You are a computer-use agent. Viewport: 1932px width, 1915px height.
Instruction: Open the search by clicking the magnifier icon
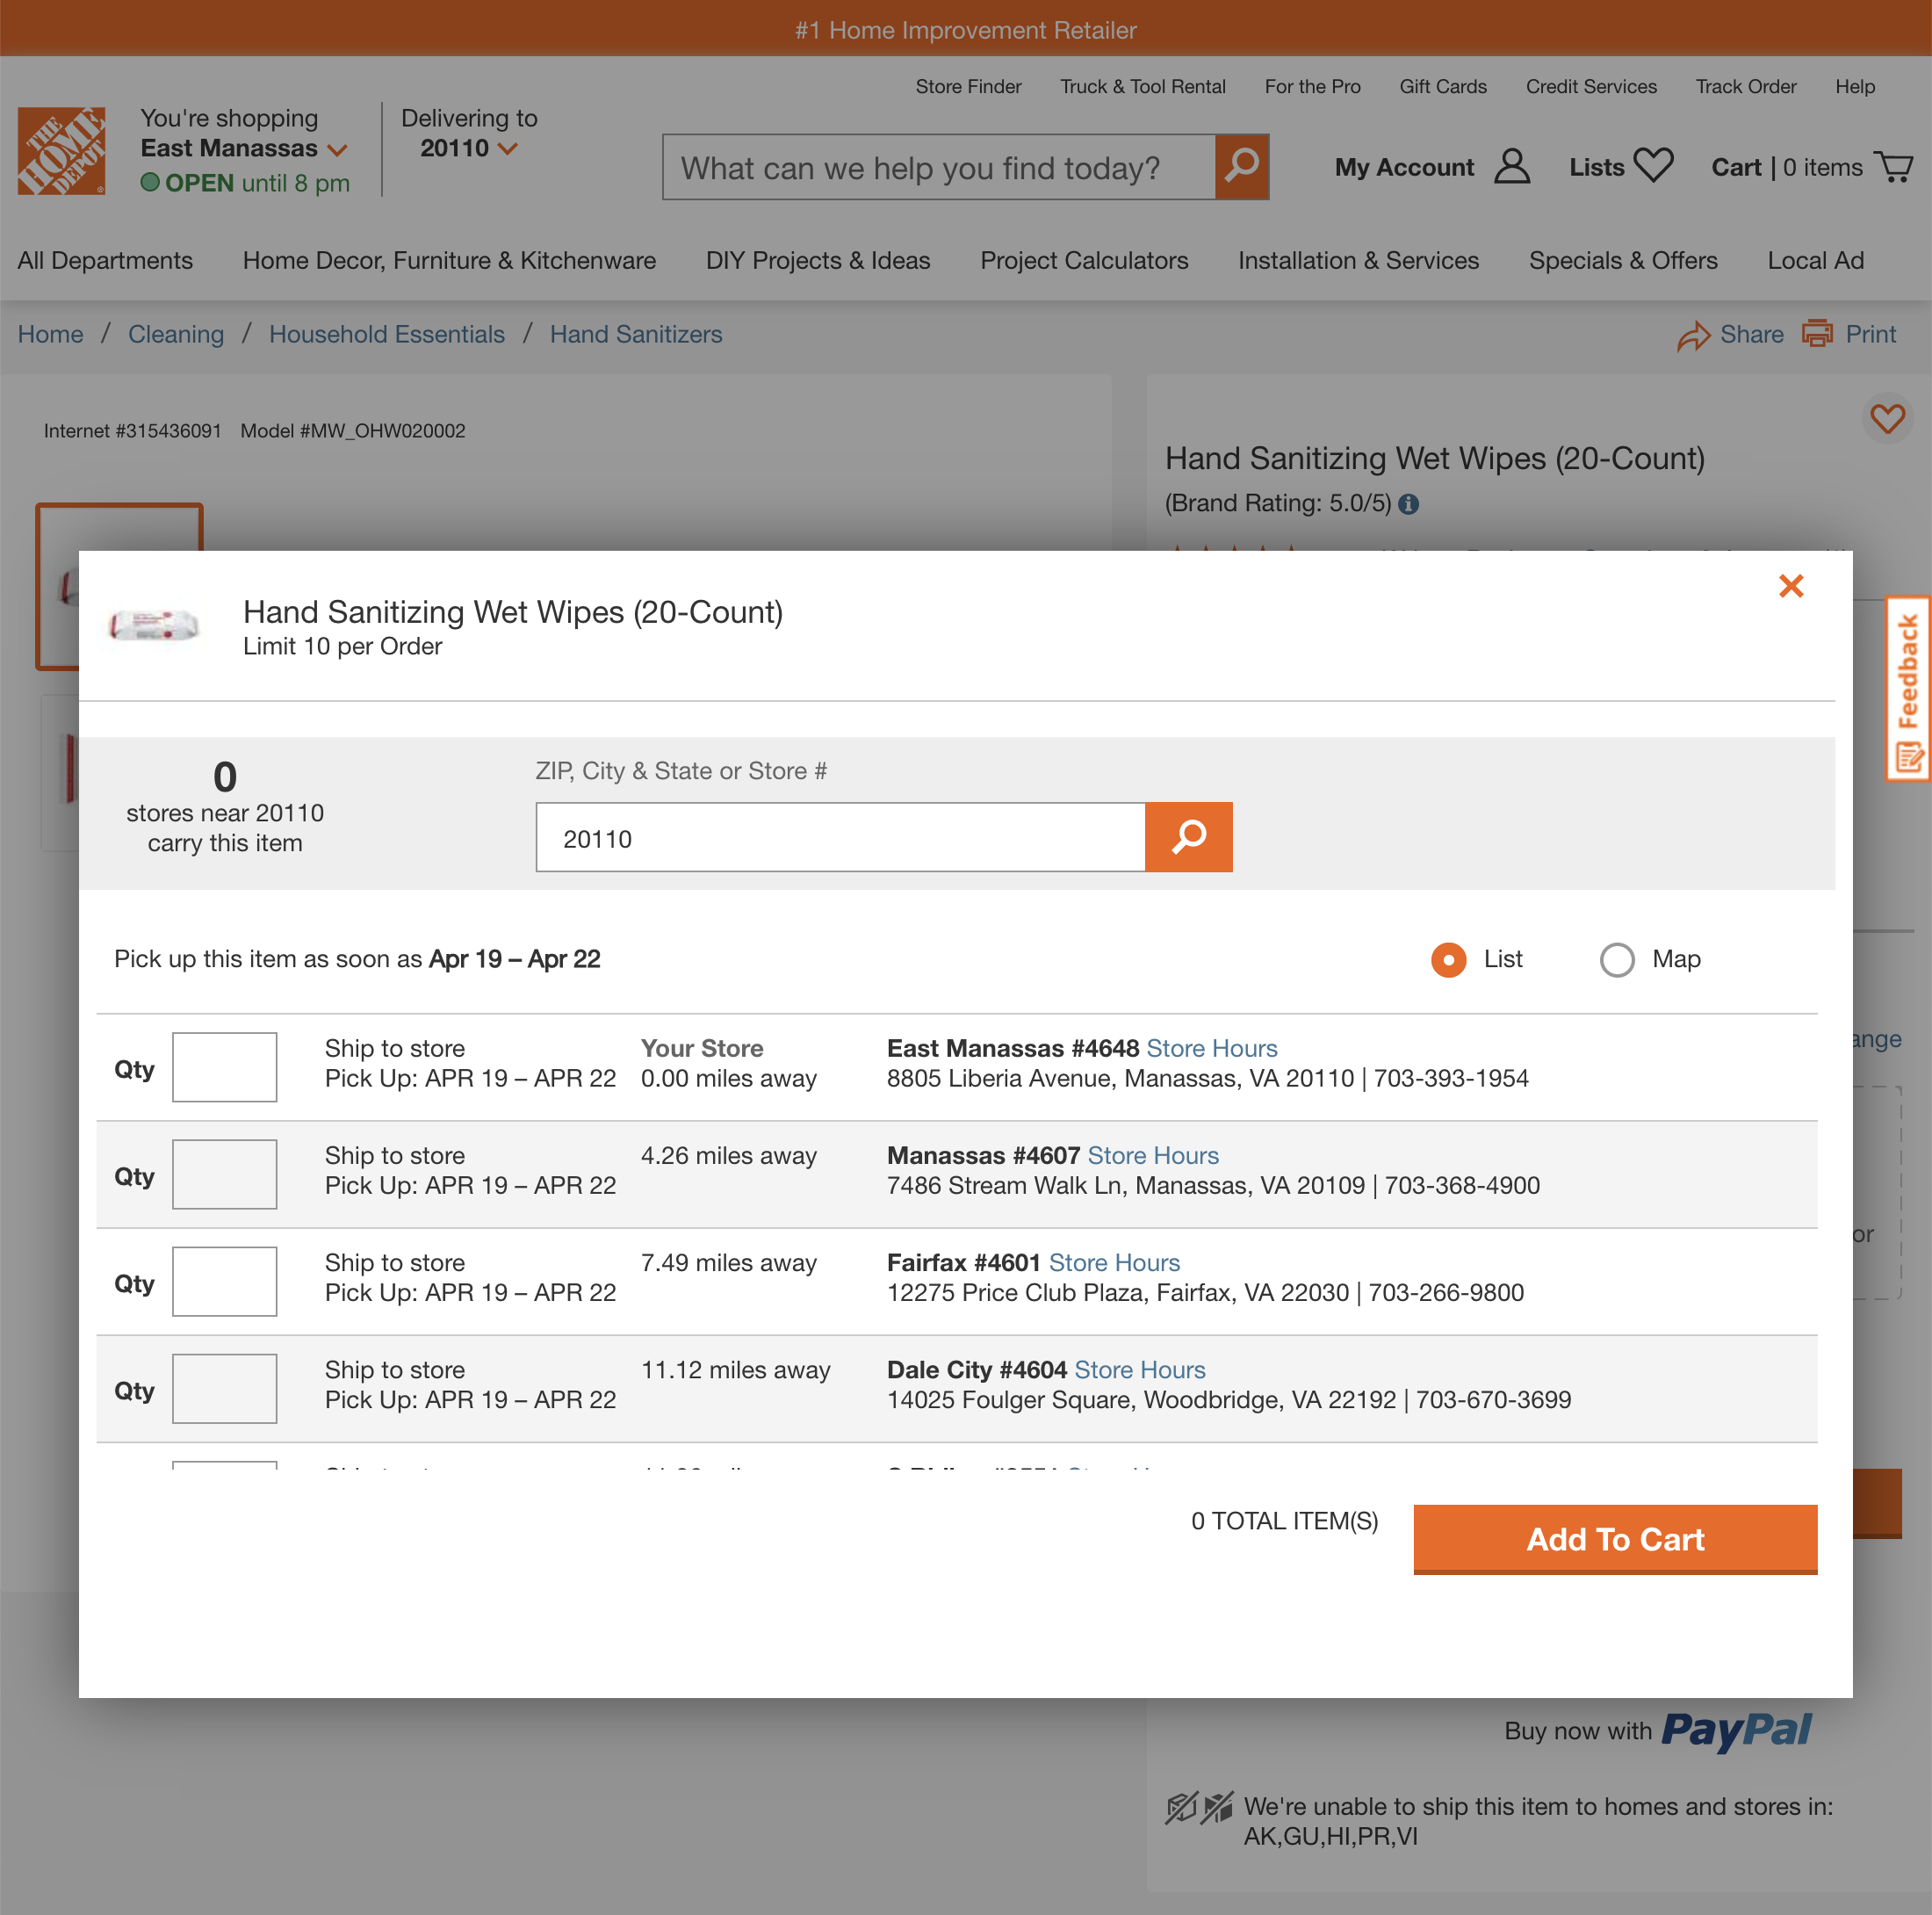(x=1242, y=167)
